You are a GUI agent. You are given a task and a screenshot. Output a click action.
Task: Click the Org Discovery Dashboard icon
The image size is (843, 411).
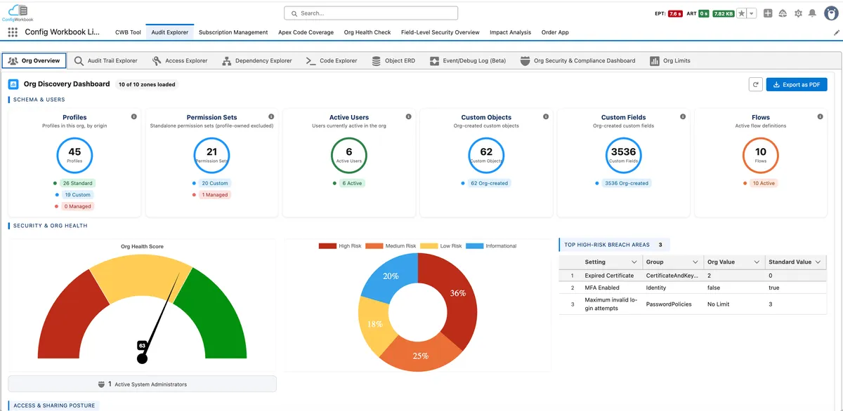coord(13,84)
